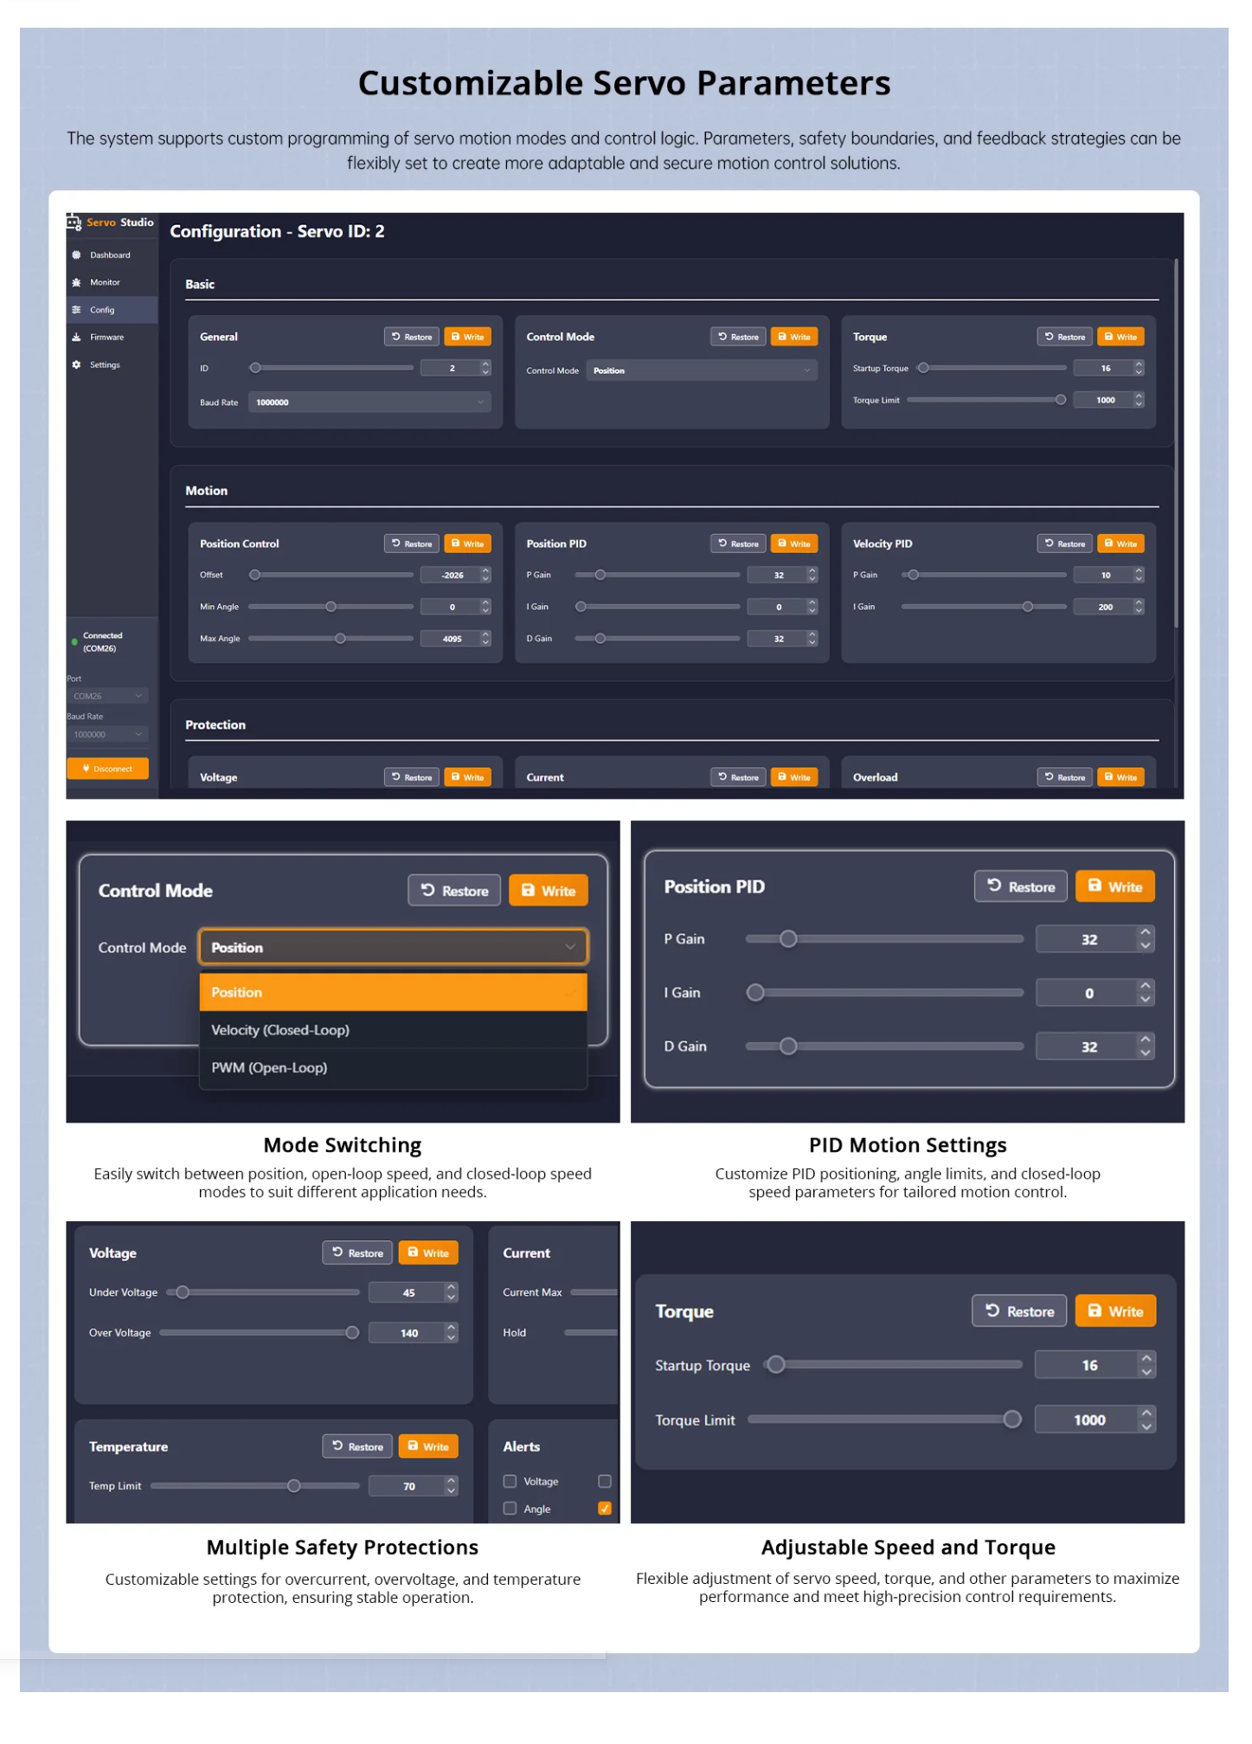Screen dimensions: 1252x1744
Task: Open the sidebar Port COM26 dropdown
Action: pos(107,697)
